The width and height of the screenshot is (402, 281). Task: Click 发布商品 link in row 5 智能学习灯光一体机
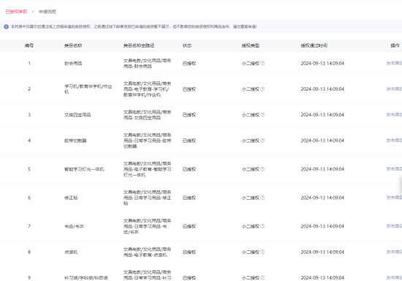point(394,169)
